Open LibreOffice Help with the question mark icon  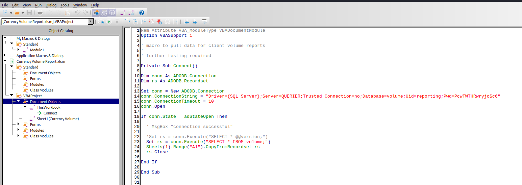click(142, 13)
